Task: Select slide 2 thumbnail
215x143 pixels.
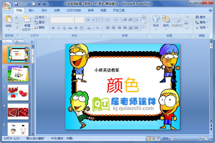Action: point(18,74)
